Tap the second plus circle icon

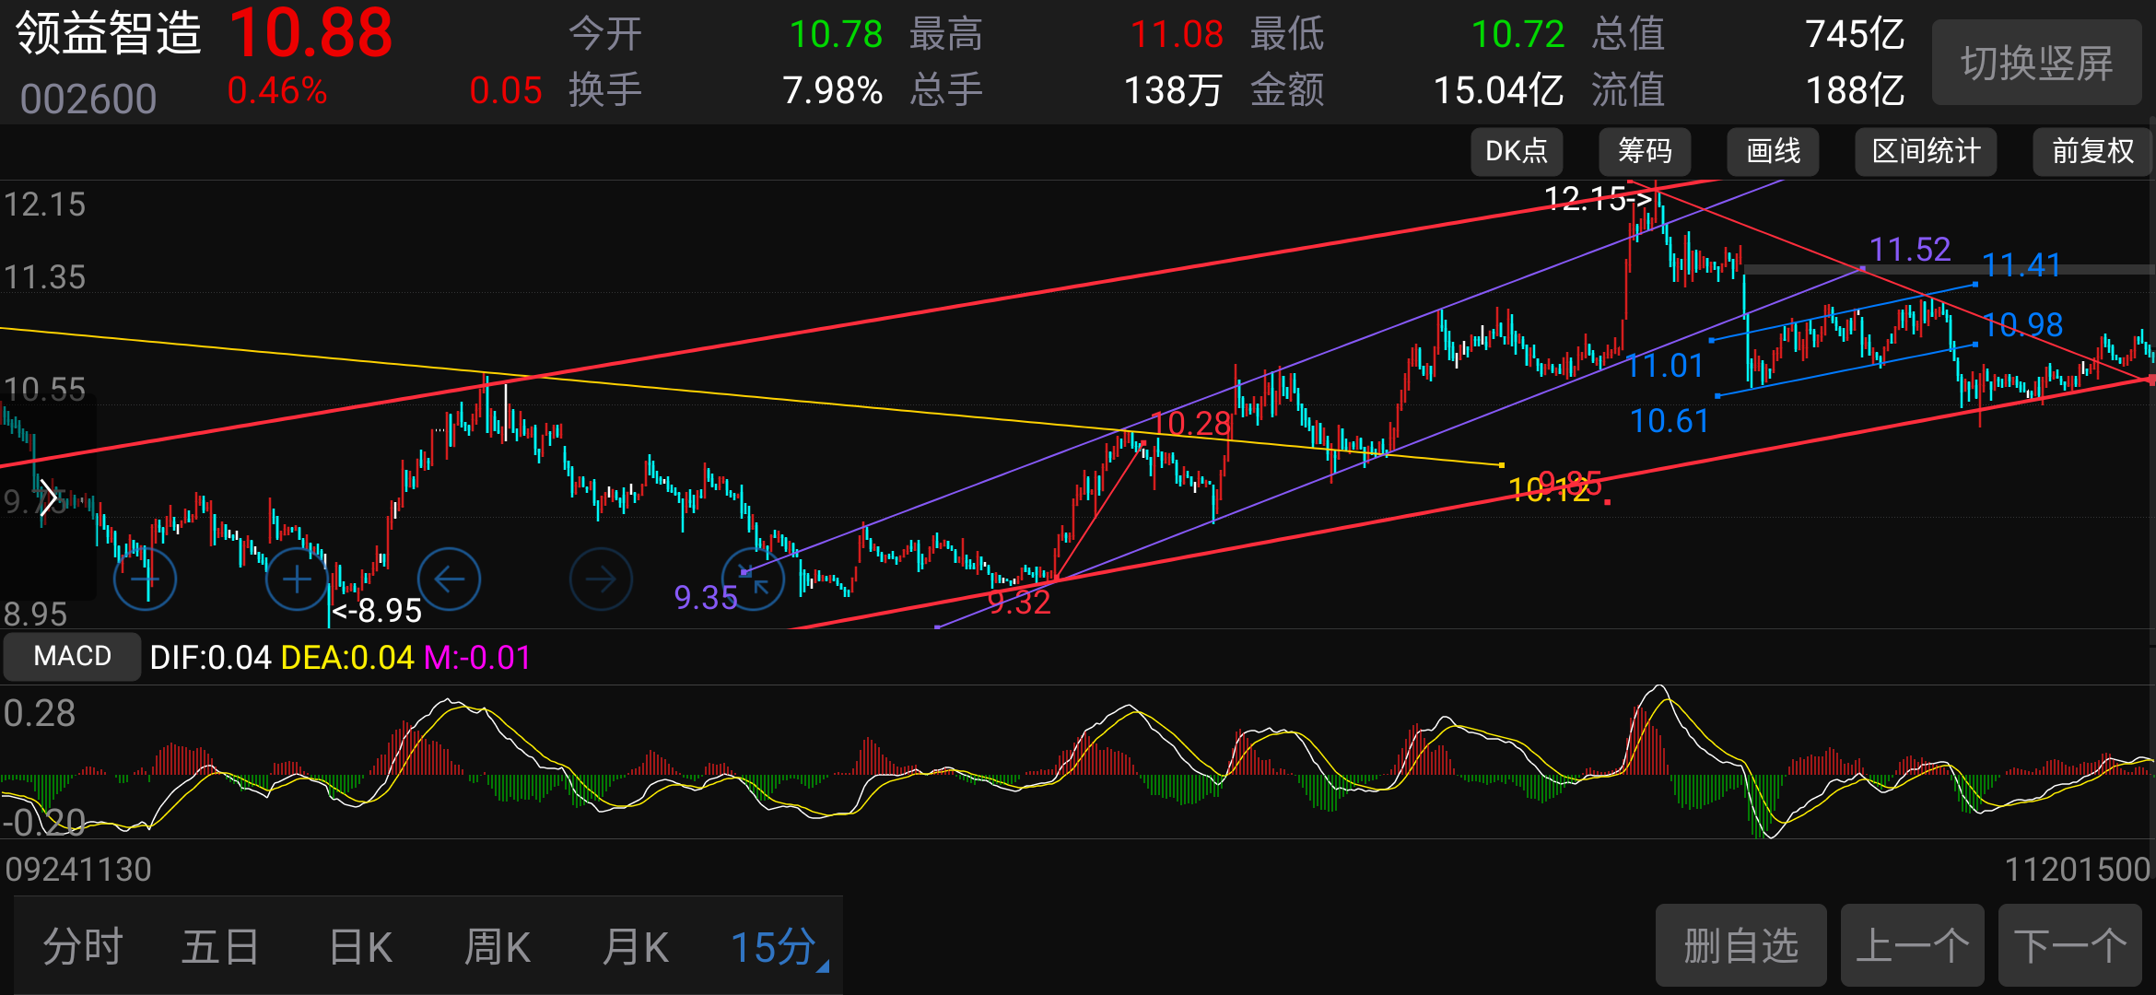[297, 579]
